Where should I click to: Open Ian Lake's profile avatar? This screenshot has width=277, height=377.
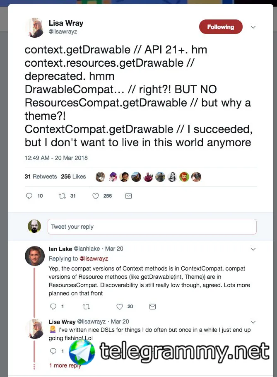pyautogui.click(x=35, y=256)
